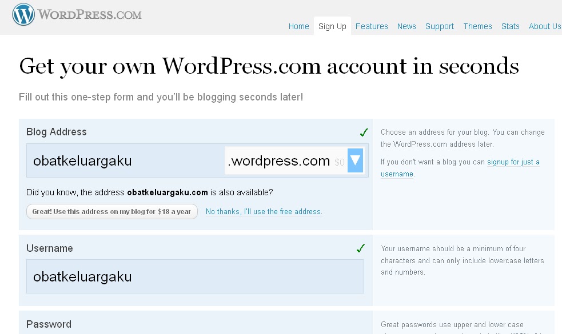
Task: Click 'Great! Use this address on my blog' button
Action: [112, 212]
